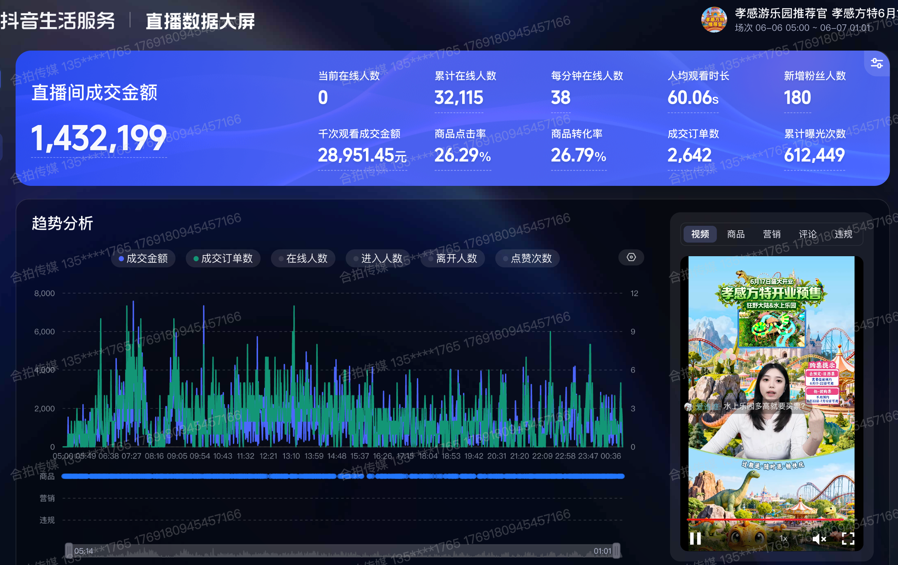The height and width of the screenshot is (565, 898).
Task: Enable the 点赞次数 legend series
Action: [x=528, y=258]
